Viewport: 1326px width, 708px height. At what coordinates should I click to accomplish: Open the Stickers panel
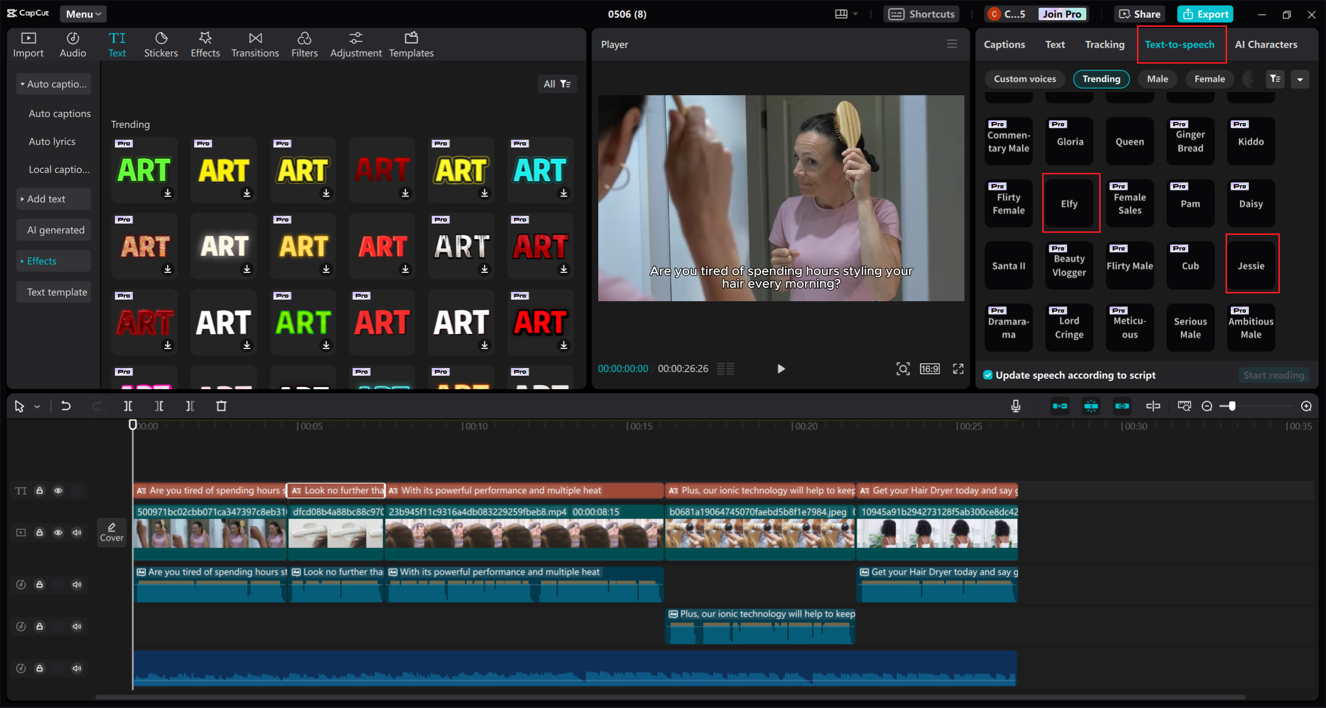[161, 45]
